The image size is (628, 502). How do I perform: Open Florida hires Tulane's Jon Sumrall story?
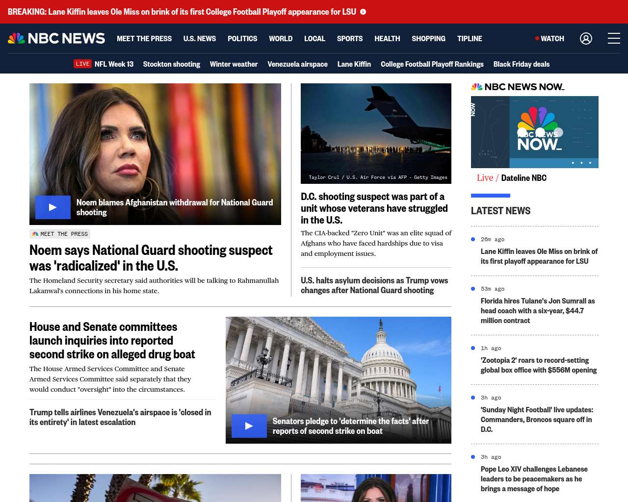tap(538, 311)
